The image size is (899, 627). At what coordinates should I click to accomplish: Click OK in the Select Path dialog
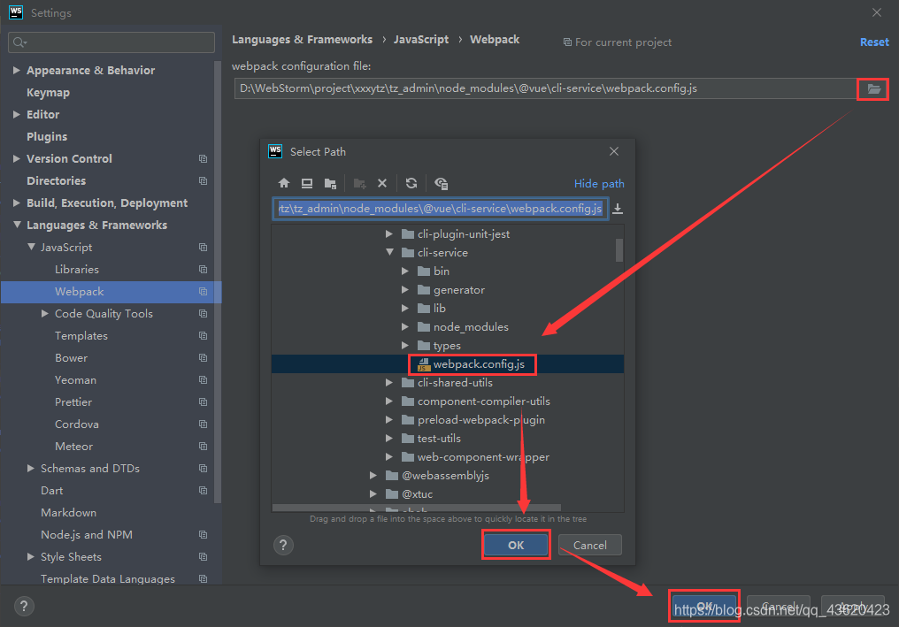coord(516,545)
